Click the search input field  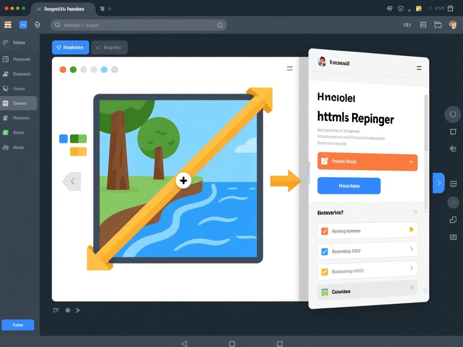(137, 25)
